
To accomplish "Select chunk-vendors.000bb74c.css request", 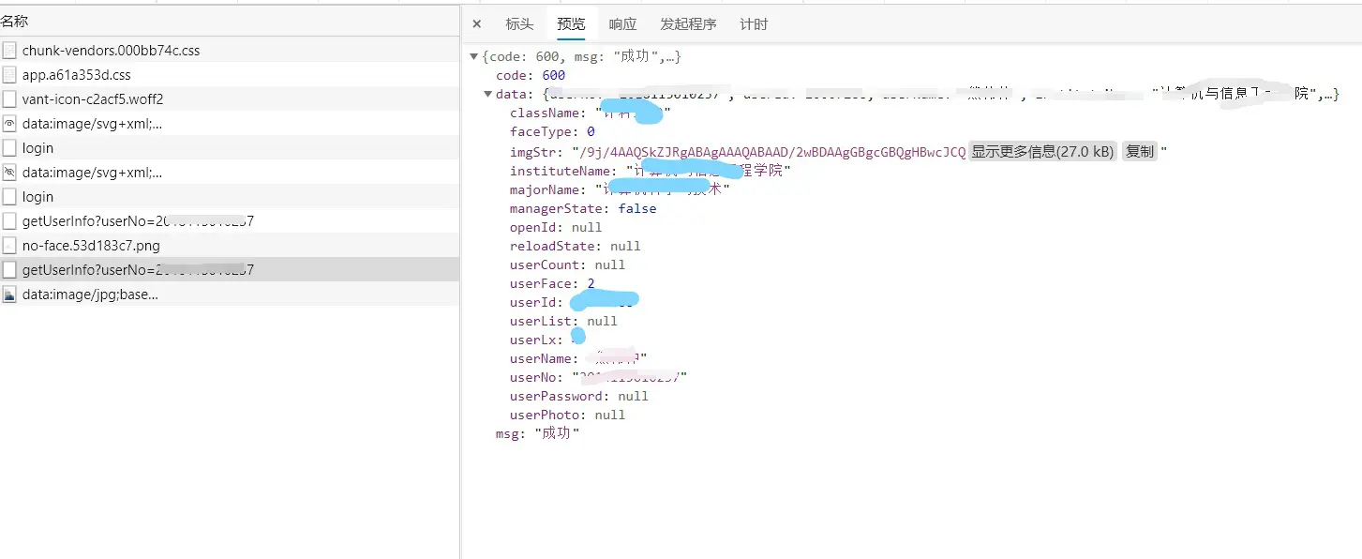I will (111, 51).
